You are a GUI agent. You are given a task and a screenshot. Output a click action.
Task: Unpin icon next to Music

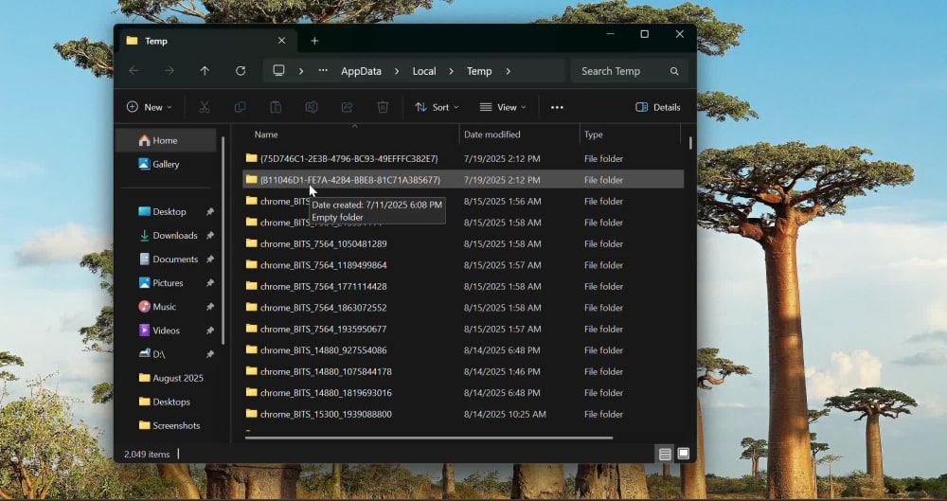209,307
